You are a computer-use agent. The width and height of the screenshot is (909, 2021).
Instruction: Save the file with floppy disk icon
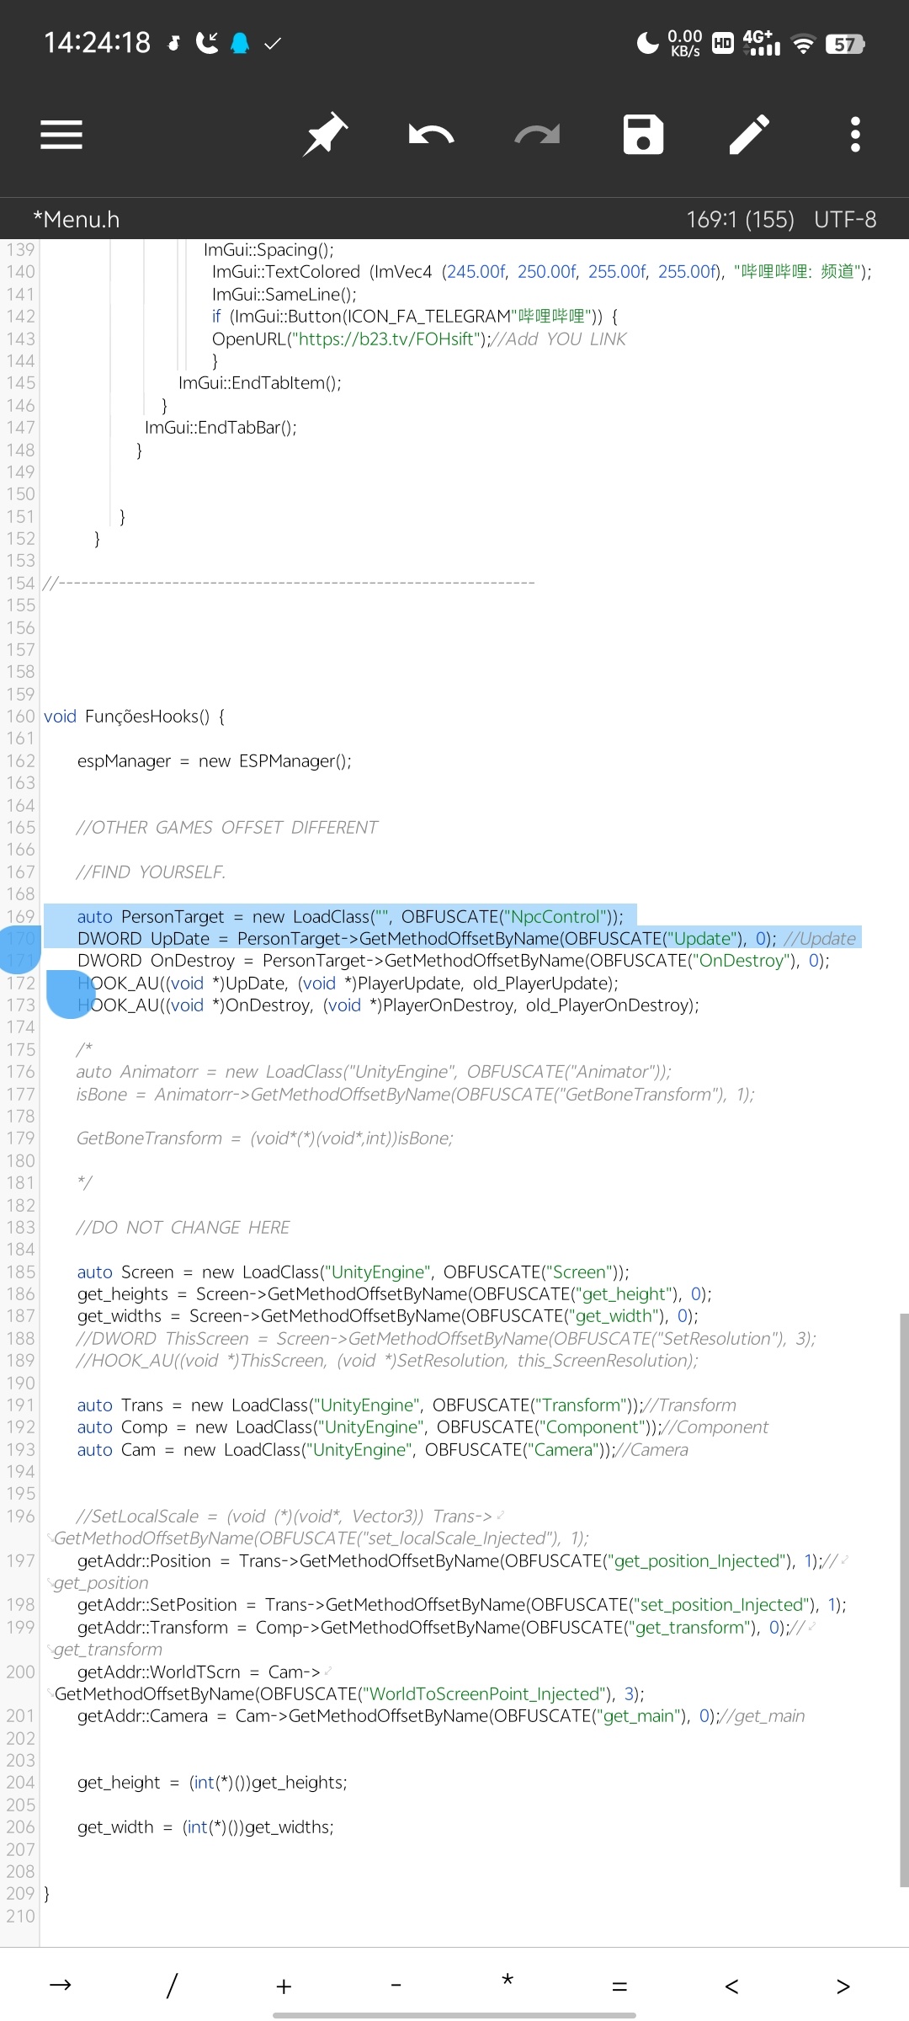click(643, 135)
